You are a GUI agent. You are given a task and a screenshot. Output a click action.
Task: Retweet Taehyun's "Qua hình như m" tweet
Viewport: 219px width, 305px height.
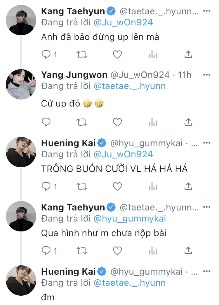tap(82, 250)
